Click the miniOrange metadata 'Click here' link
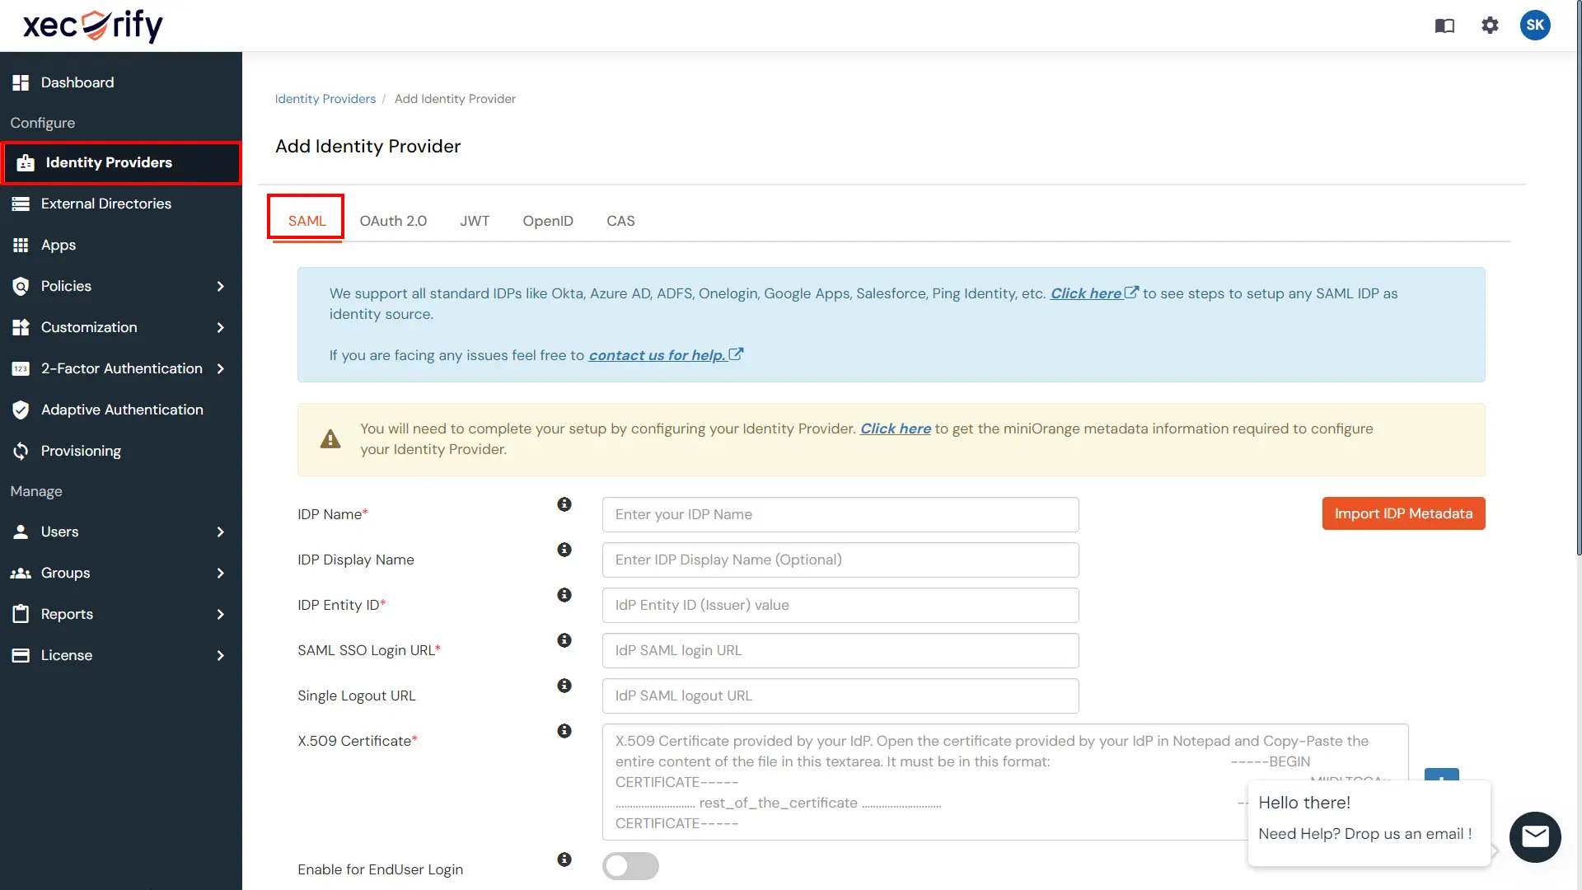 (894, 429)
